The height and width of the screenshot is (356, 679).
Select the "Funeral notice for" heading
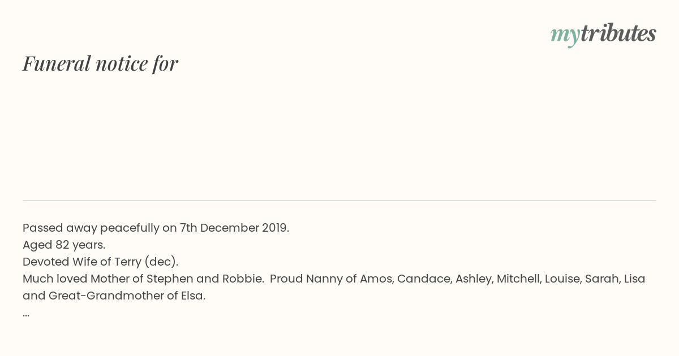(x=101, y=63)
